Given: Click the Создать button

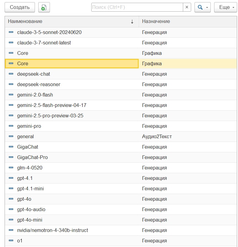Looking at the screenshot, I should tap(20, 7).
